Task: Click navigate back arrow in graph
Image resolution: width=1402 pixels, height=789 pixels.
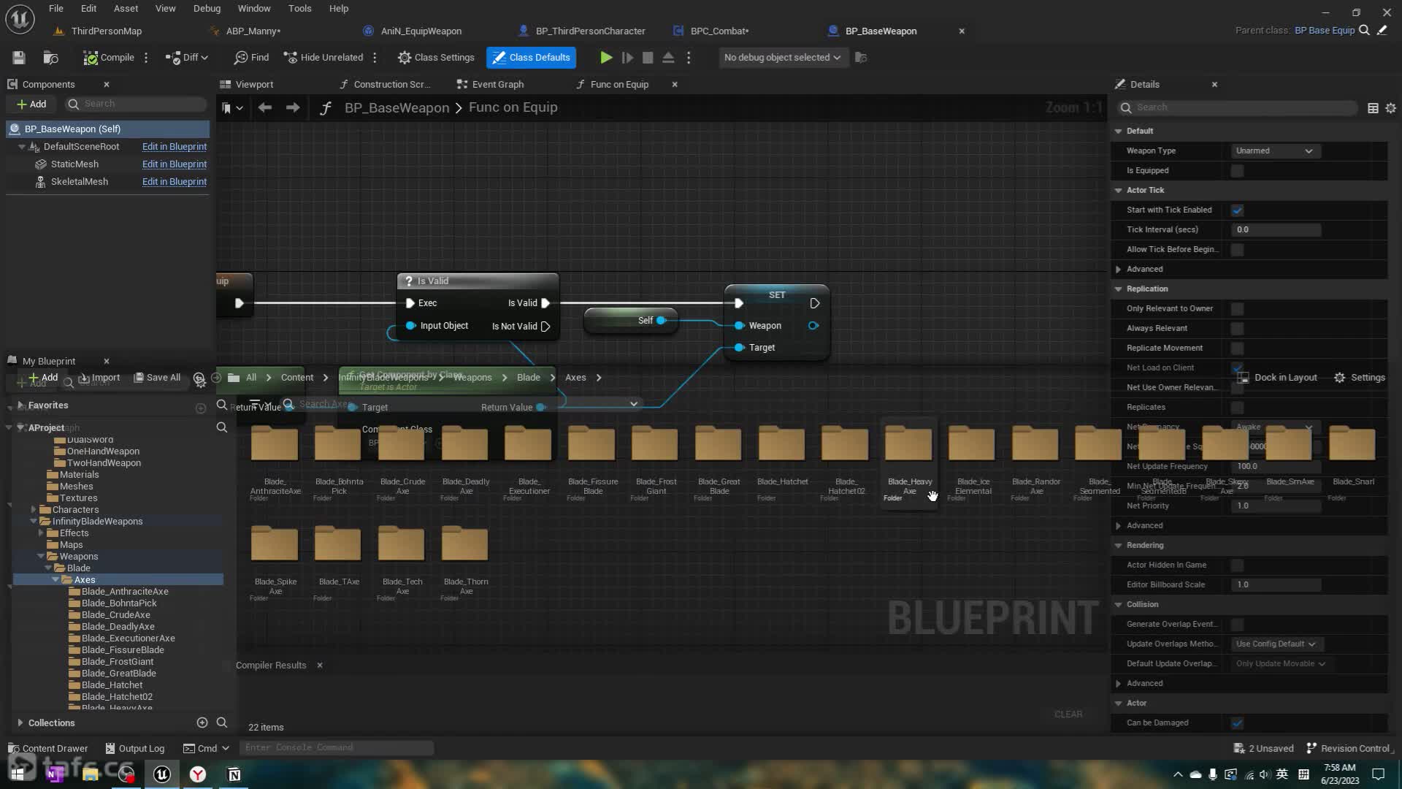Action: pyautogui.click(x=265, y=108)
